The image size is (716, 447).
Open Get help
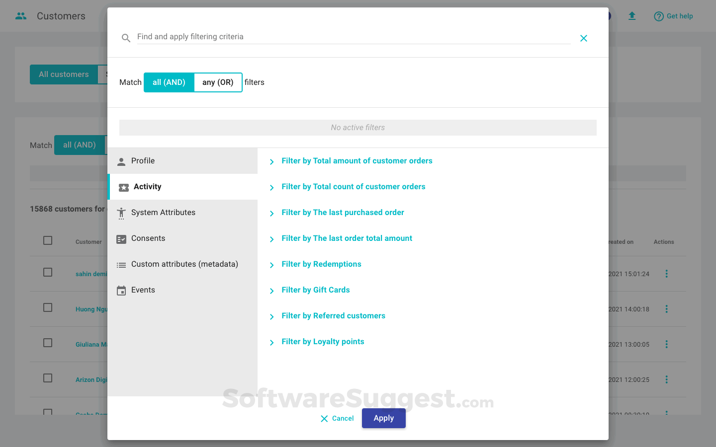coord(673,15)
